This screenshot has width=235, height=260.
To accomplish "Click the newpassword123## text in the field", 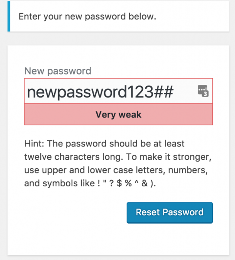I will (100, 92).
